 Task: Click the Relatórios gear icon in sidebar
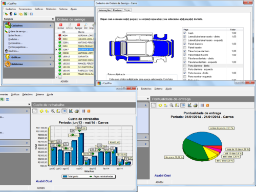(8, 64)
